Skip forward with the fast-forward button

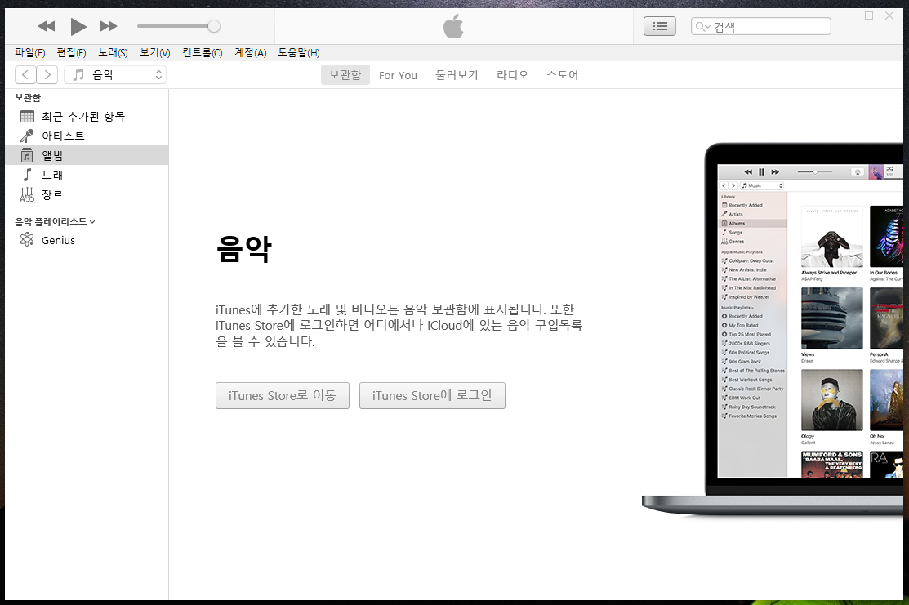pos(109,26)
